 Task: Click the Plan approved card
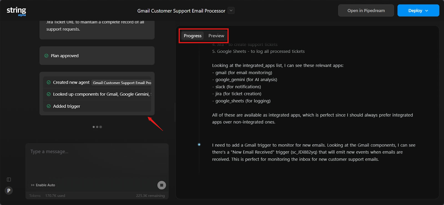pyautogui.click(x=97, y=56)
